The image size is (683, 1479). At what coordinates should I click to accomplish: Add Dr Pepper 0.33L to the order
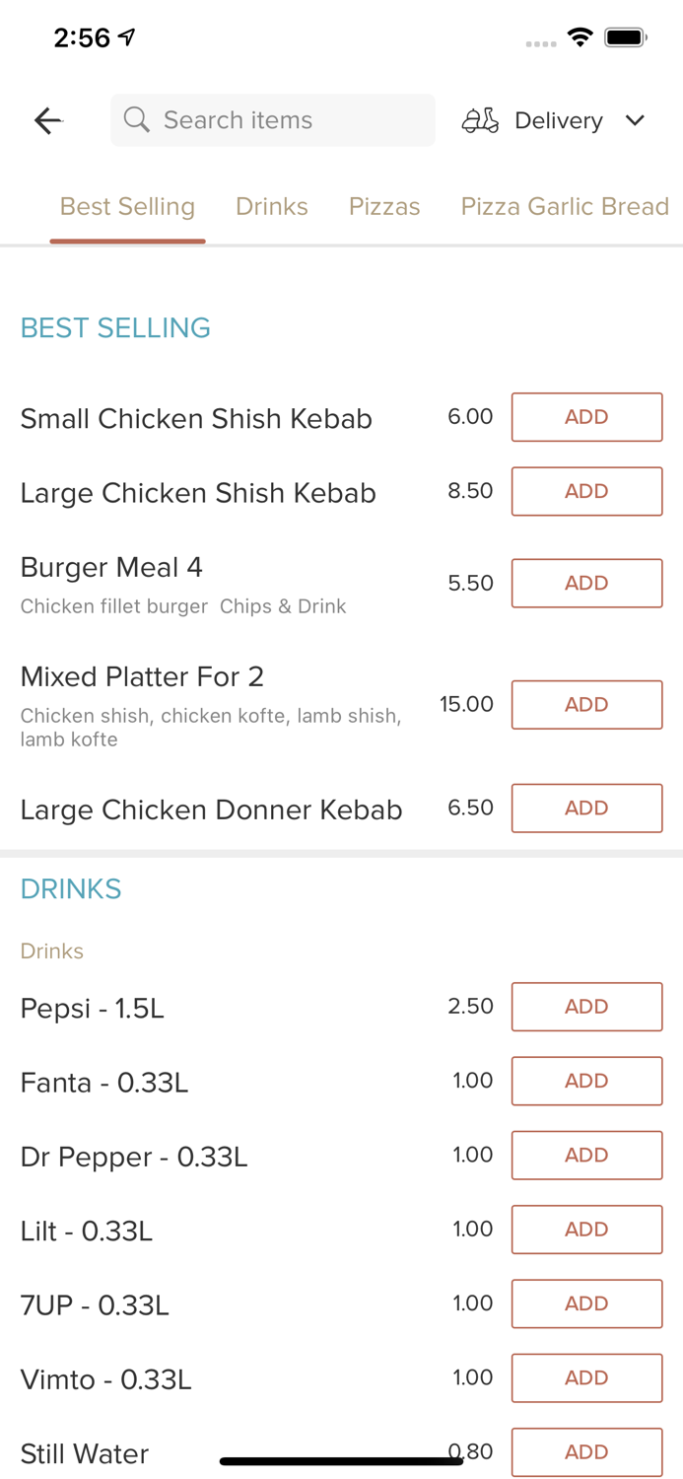(586, 1155)
